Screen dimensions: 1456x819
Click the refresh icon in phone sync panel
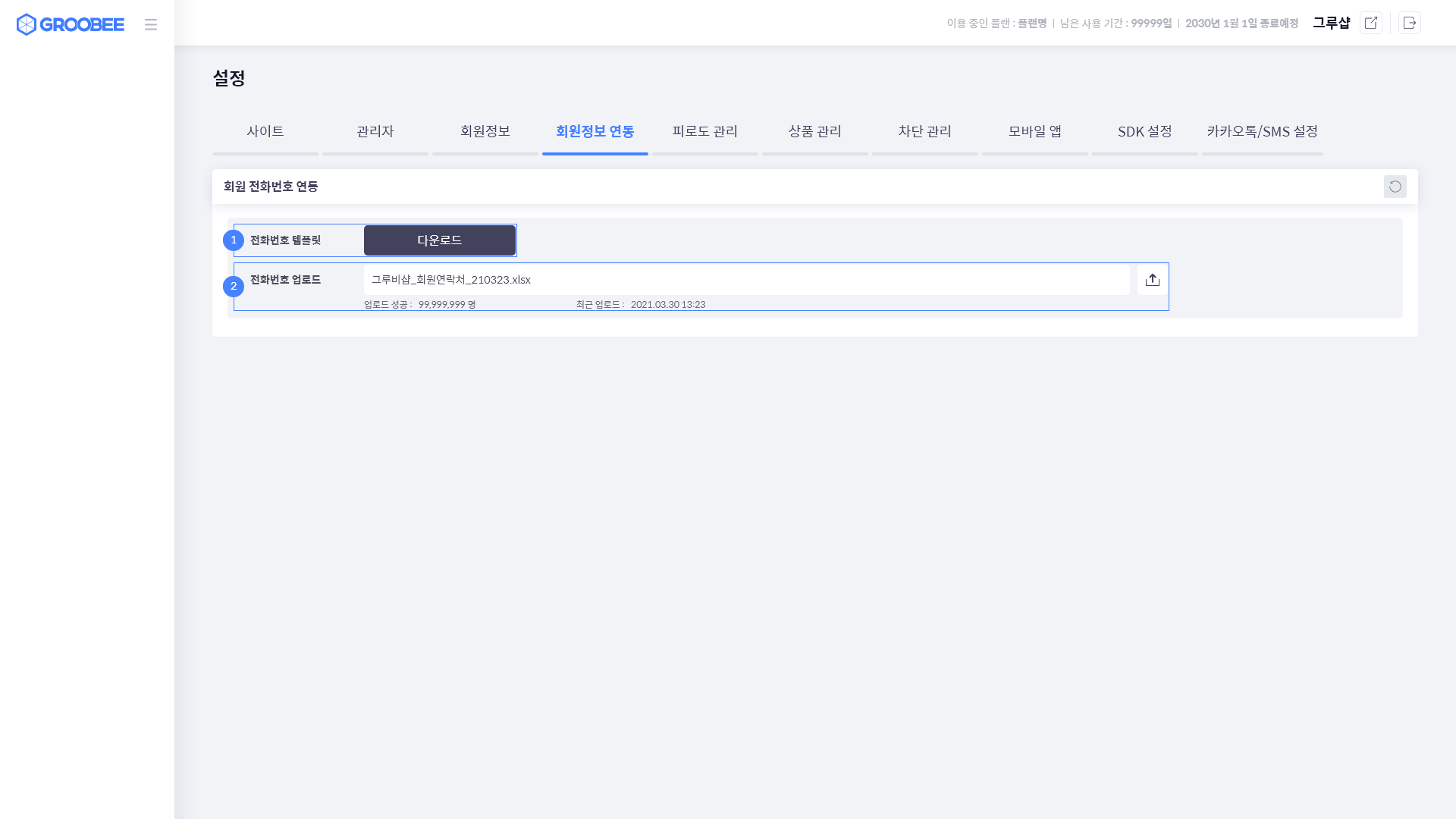point(1395,187)
